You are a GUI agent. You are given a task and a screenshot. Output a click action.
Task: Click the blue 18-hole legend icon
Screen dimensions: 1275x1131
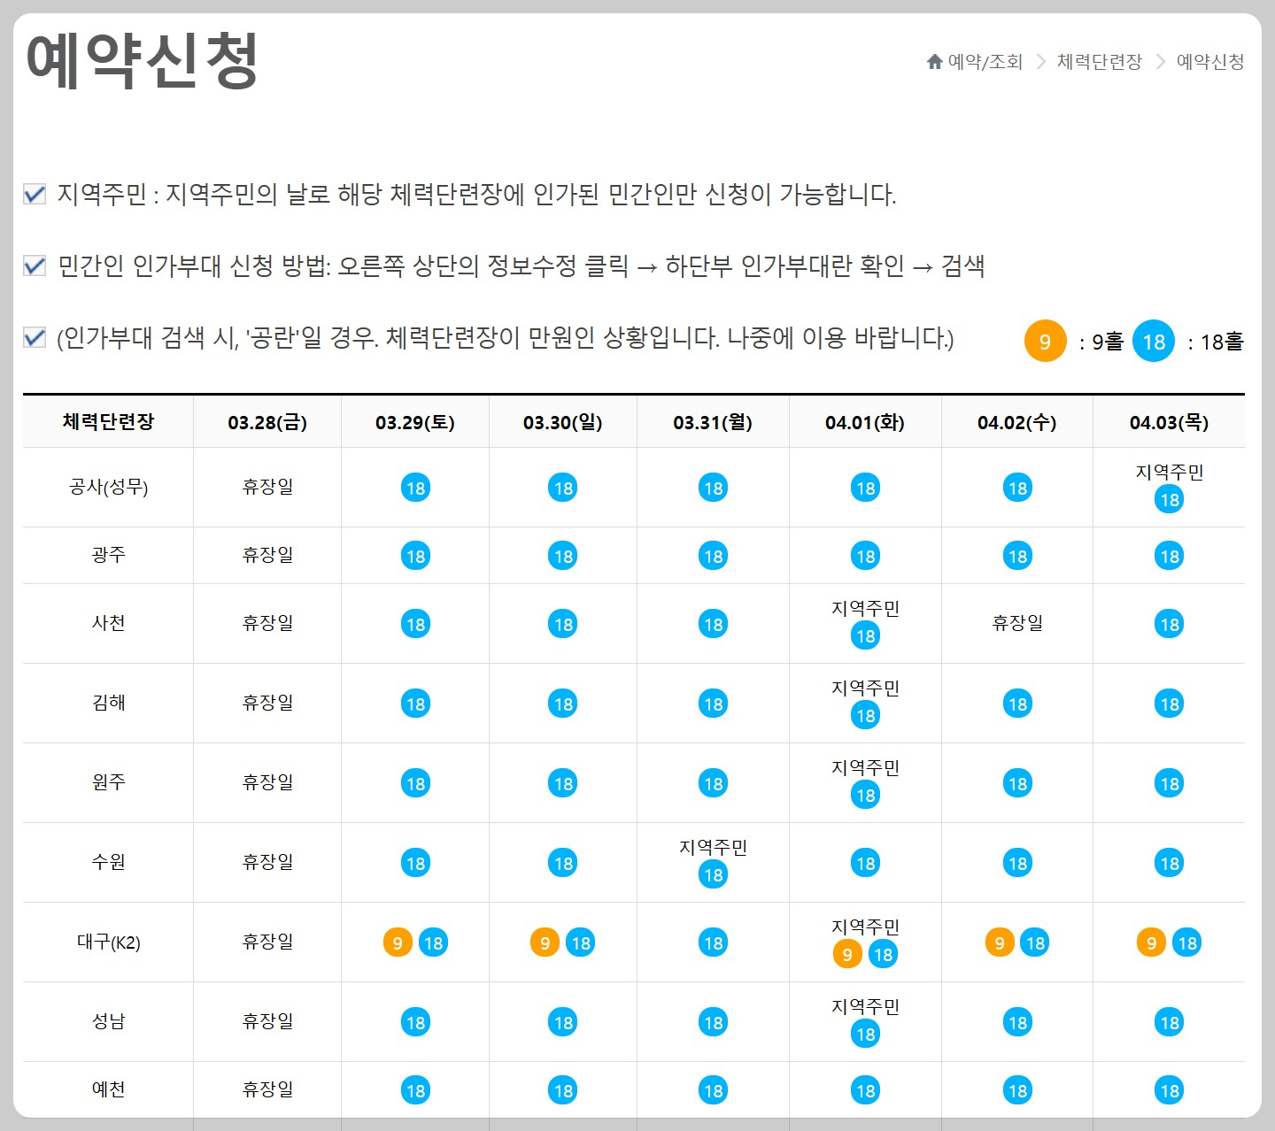click(1152, 341)
